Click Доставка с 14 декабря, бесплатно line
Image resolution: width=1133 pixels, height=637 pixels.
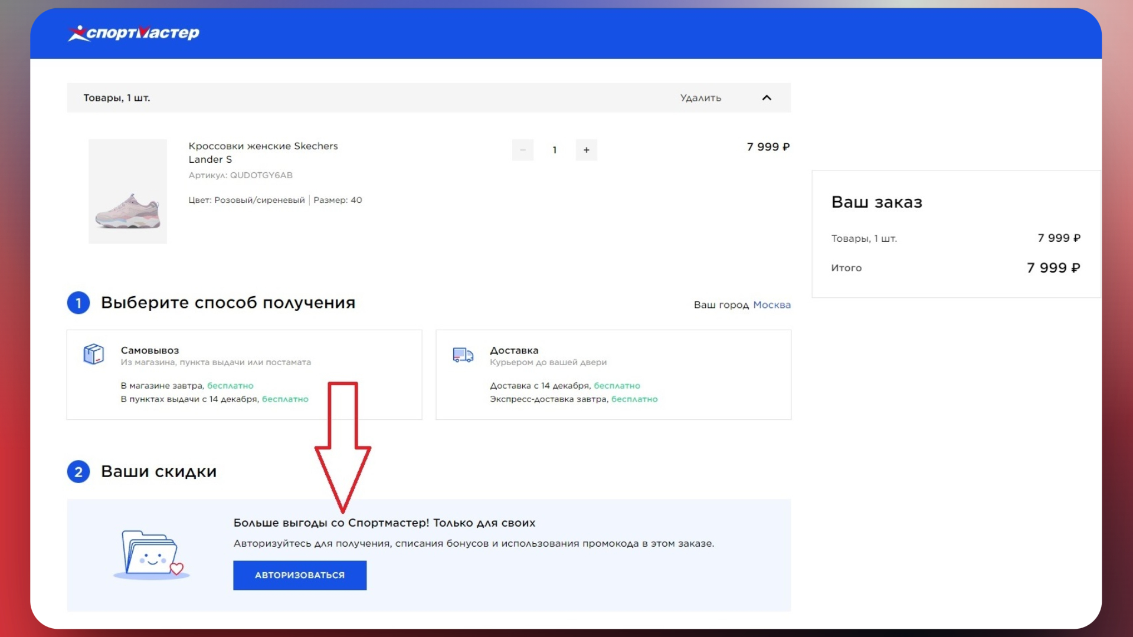coord(565,386)
